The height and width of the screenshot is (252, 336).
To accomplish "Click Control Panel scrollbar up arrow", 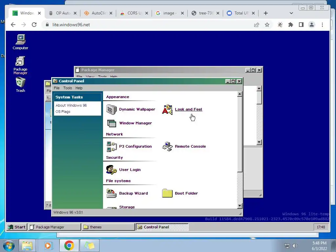I will click(240, 94).
